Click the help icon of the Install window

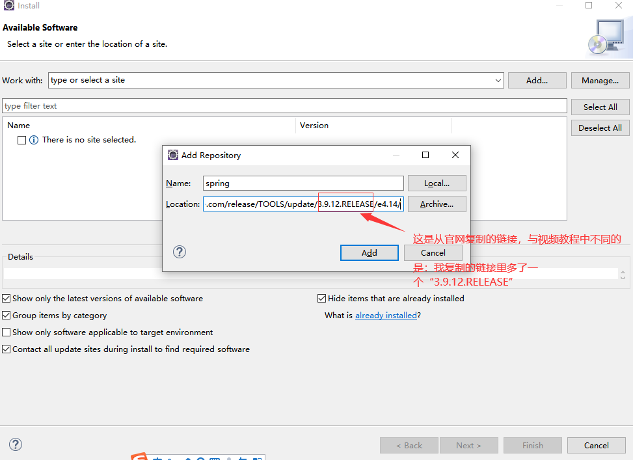pyautogui.click(x=16, y=444)
